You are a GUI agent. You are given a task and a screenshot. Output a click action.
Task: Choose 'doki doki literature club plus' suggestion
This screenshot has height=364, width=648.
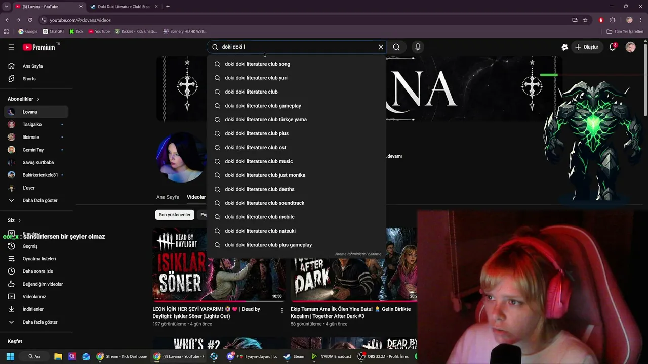tap(296, 133)
